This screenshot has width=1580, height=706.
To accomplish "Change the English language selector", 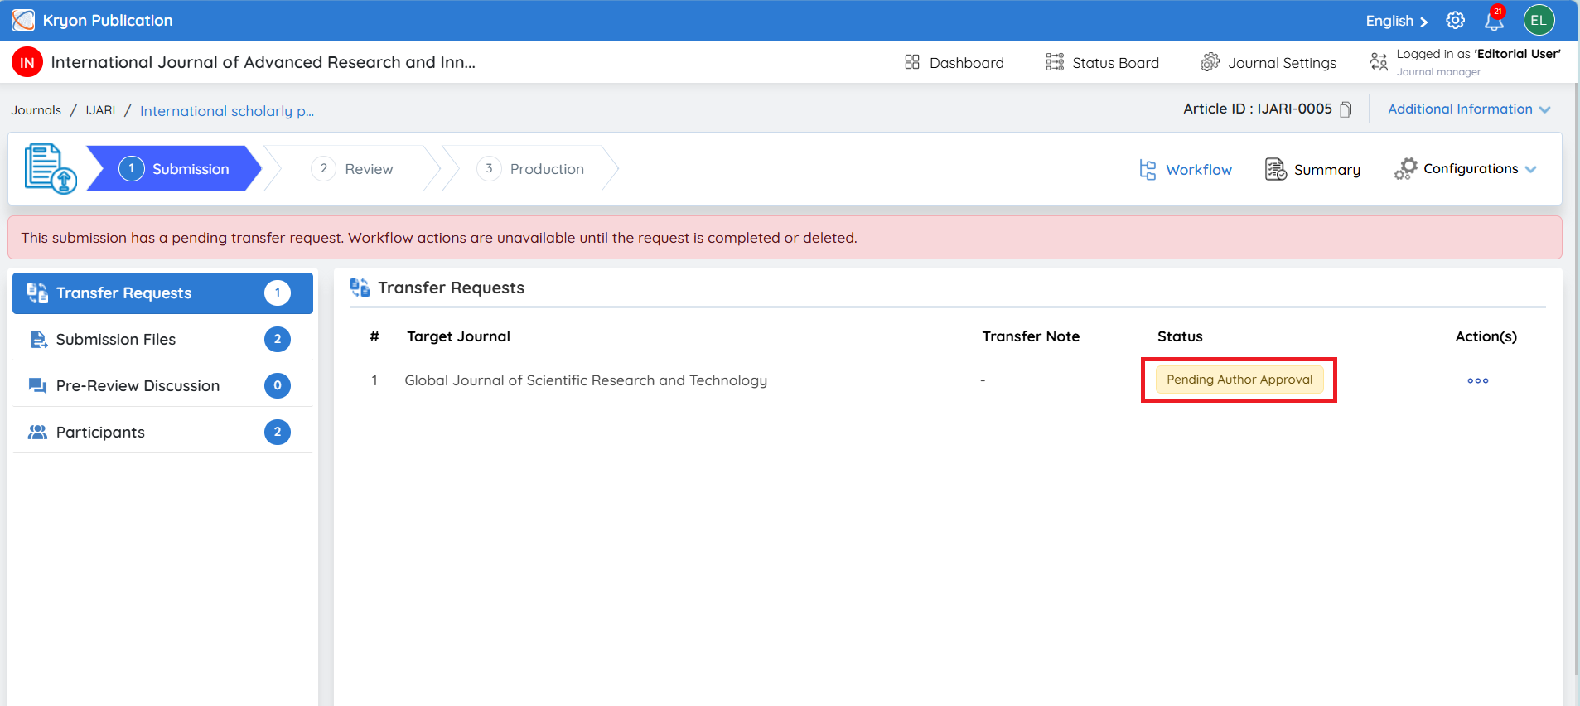I will (1397, 21).
